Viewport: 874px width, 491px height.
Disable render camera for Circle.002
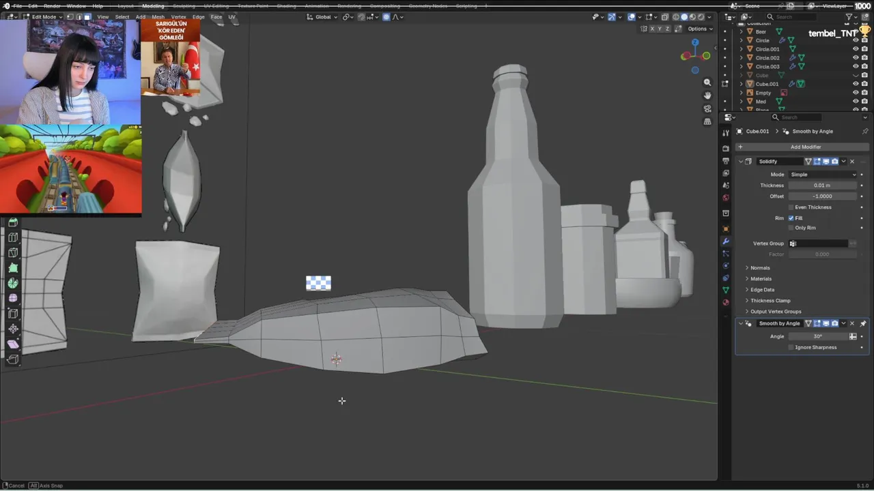(x=864, y=58)
